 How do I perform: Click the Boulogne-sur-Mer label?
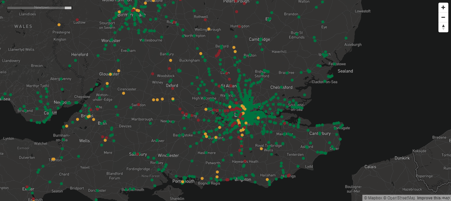point(353,189)
